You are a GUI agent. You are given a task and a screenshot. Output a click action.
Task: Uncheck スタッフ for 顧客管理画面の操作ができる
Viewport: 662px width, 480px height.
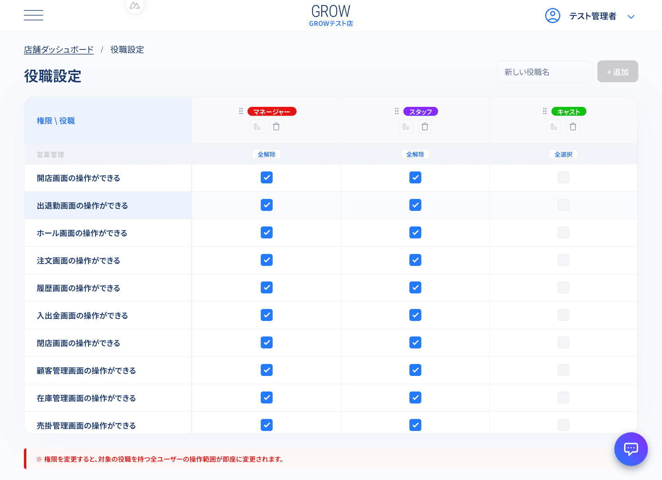(415, 370)
